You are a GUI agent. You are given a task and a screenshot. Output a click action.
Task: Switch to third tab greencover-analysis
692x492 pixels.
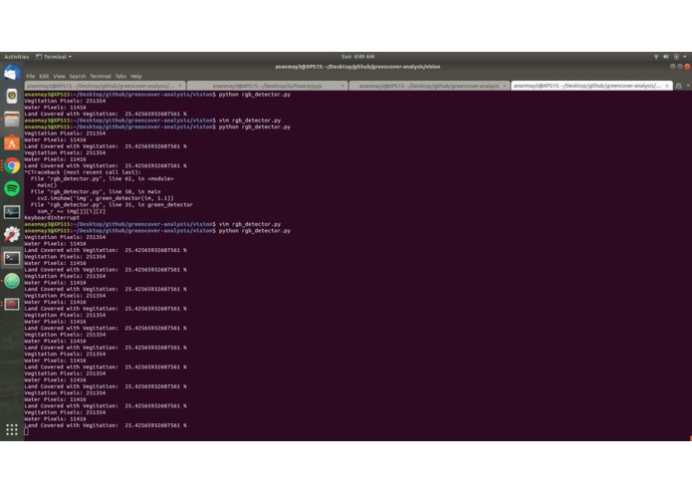point(429,86)
